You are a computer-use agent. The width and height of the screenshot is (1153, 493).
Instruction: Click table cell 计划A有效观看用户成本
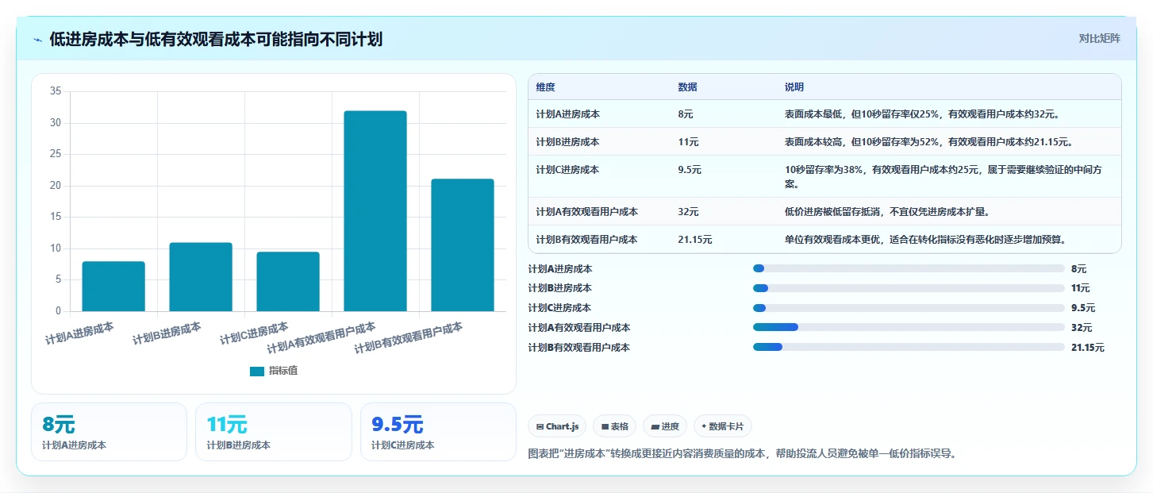click(586, 212)
